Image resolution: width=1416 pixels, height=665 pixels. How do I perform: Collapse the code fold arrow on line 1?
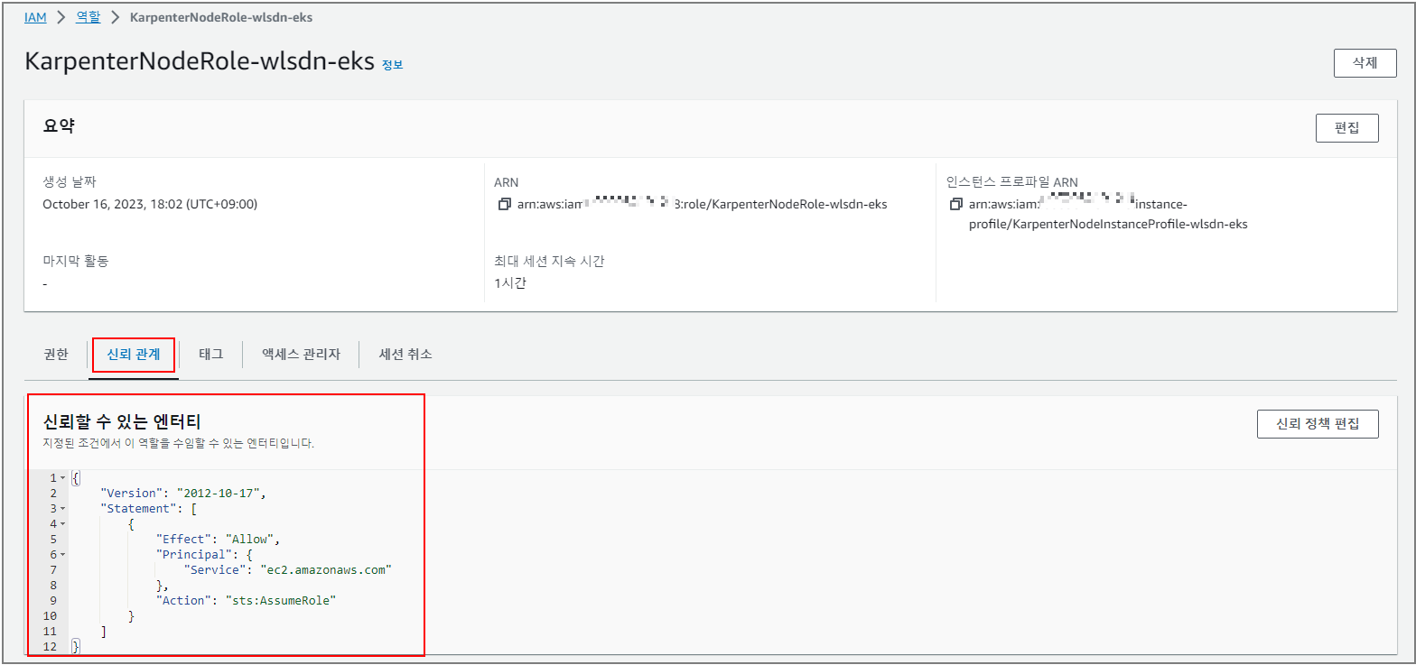point(62,478)
